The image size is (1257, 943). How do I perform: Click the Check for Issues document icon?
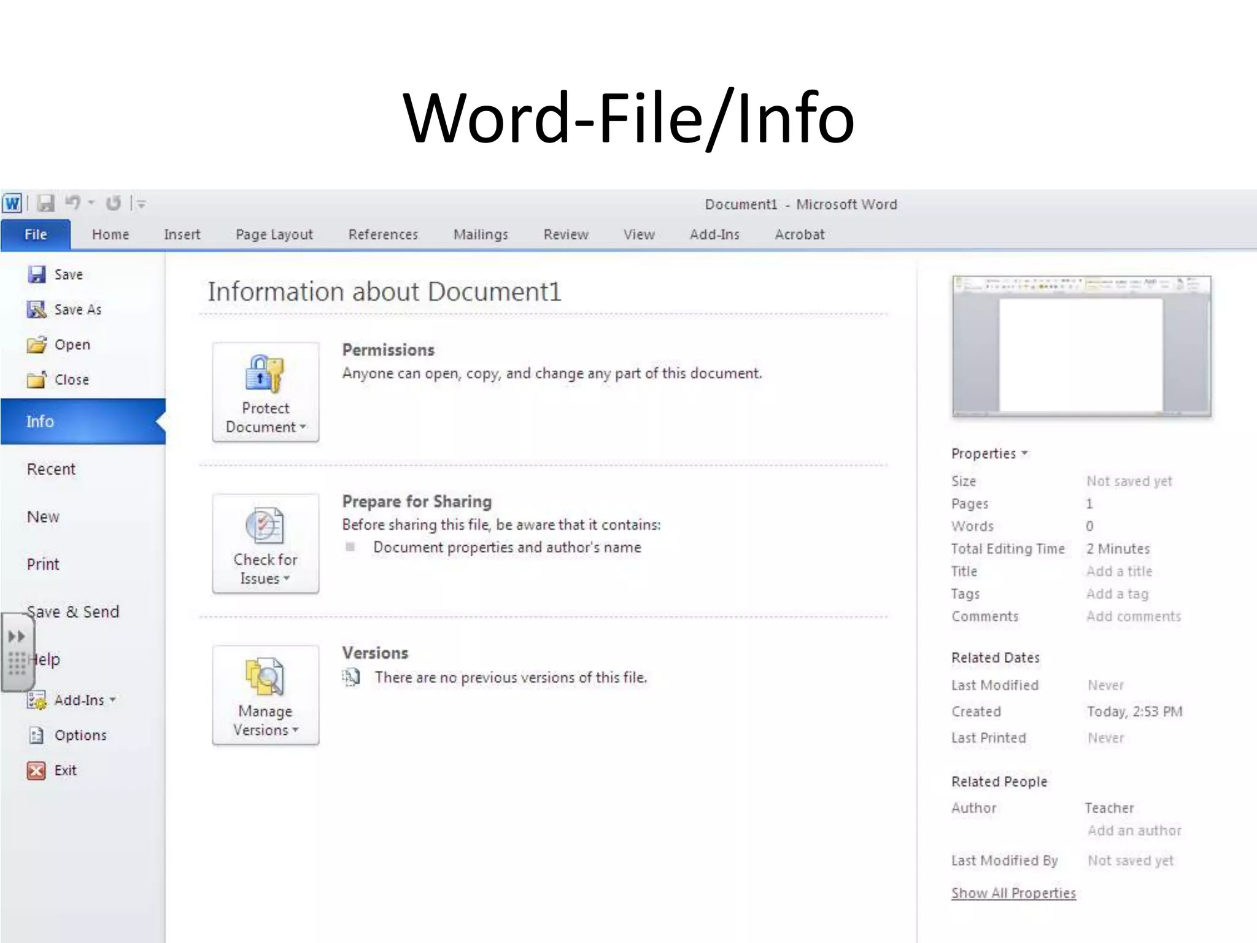tap(265, 526)
